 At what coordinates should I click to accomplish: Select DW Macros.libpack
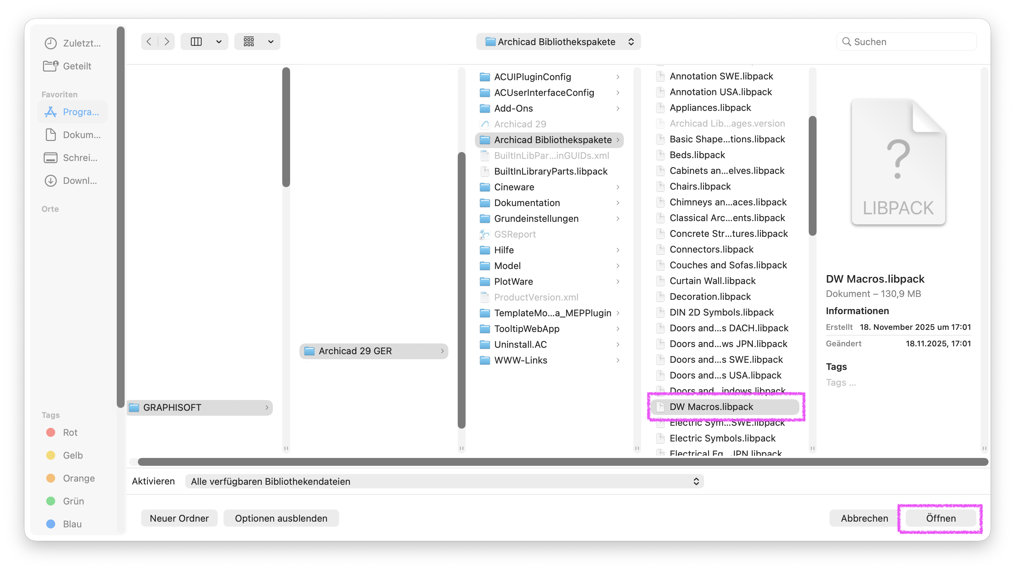tap(725, 406)
